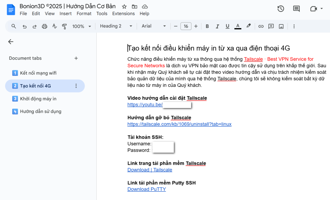Redo last action

pyautogui.click(x=34, y=26)
